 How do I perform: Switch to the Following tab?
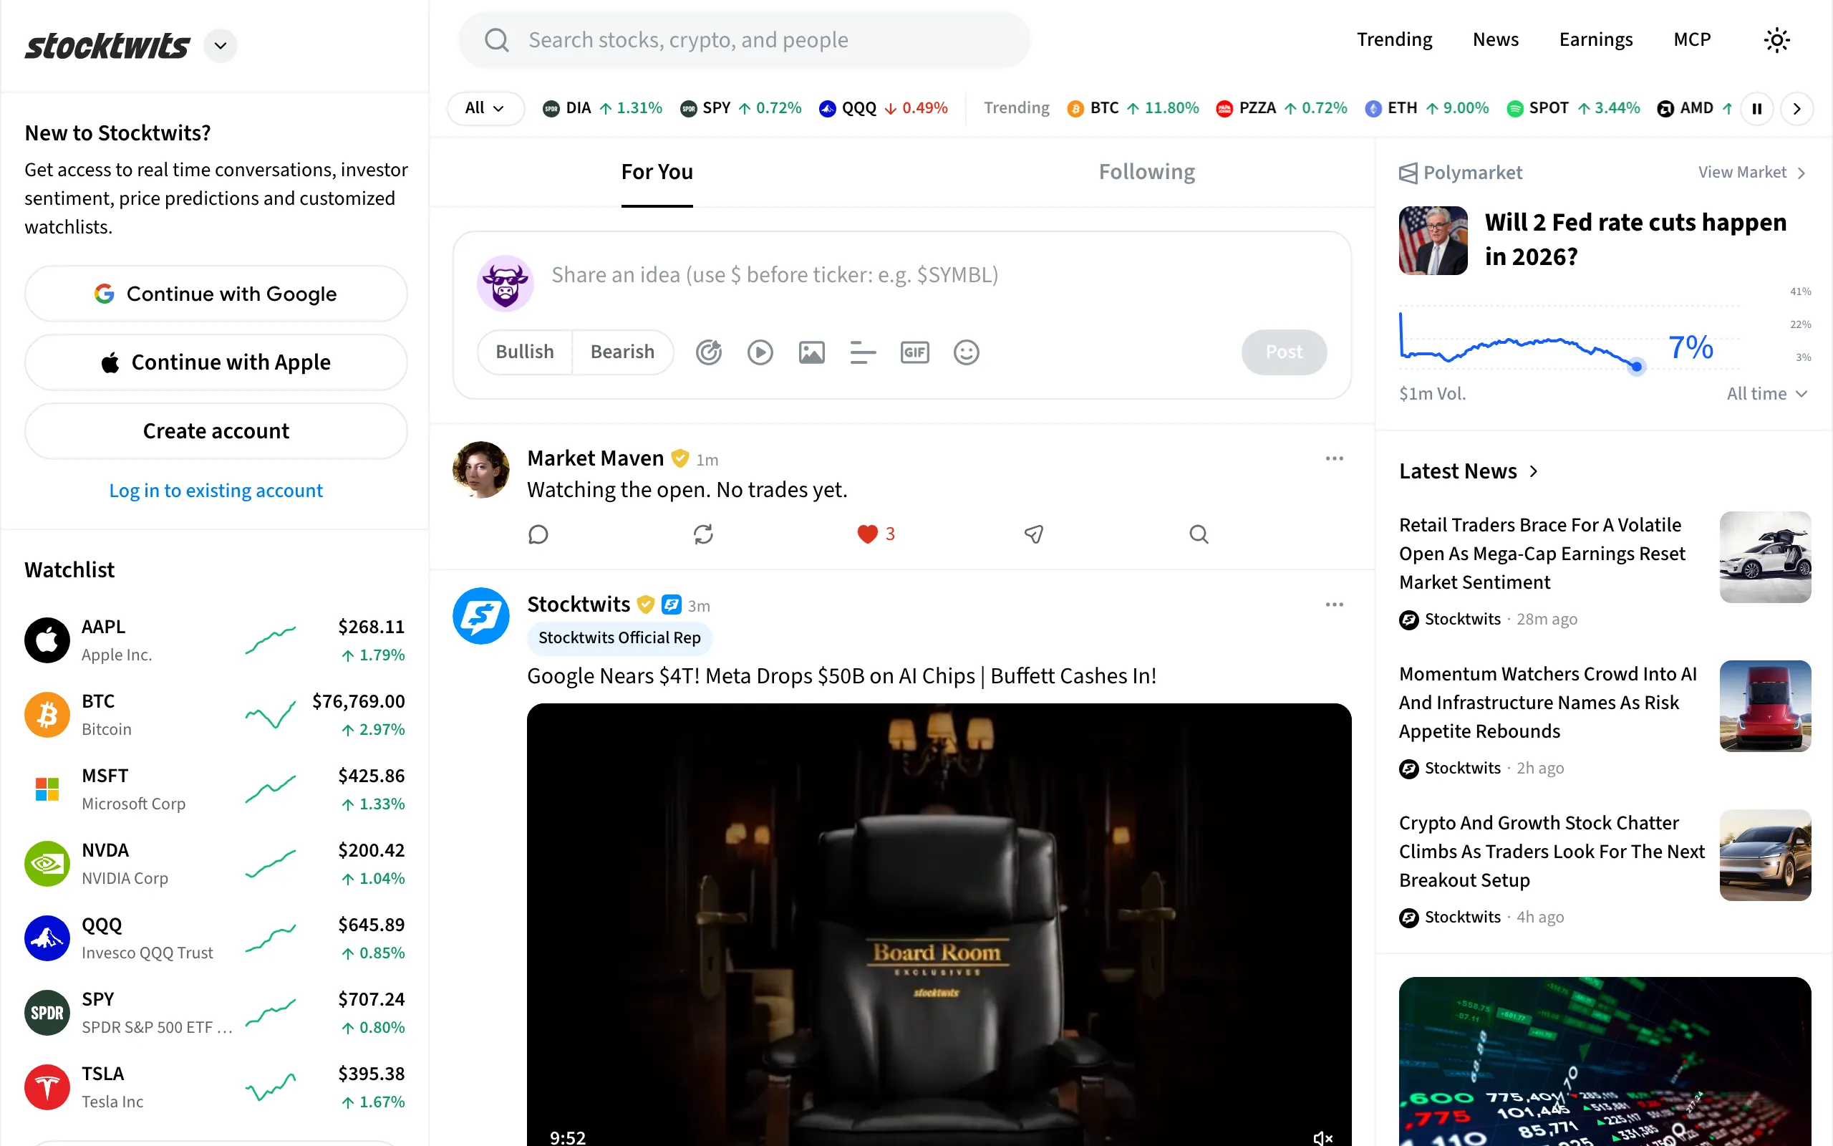1147,172
